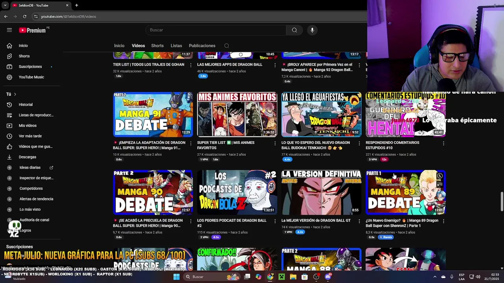
Task: Play Mis Animes Favoritos thumbnail
Action: point(237,115)
